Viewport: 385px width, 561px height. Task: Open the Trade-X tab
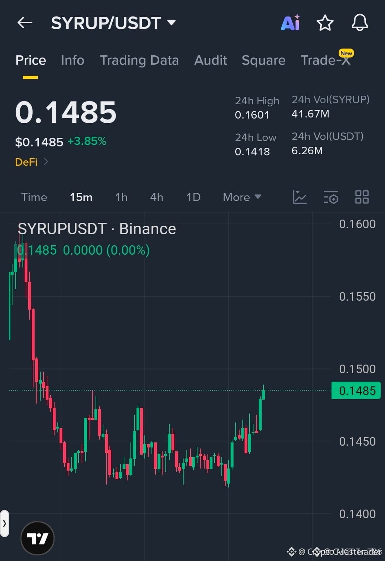click(326, 60)
